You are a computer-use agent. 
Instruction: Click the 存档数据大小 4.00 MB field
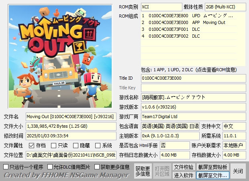click(x=234, y=155)
